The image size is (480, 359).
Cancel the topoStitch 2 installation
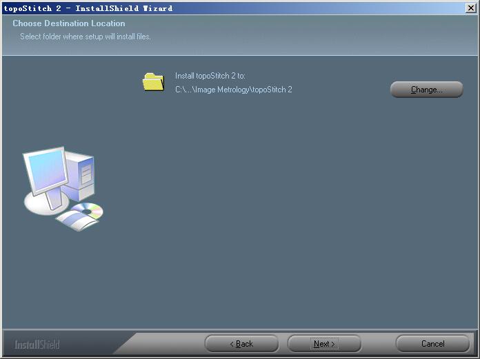(432, 344)
